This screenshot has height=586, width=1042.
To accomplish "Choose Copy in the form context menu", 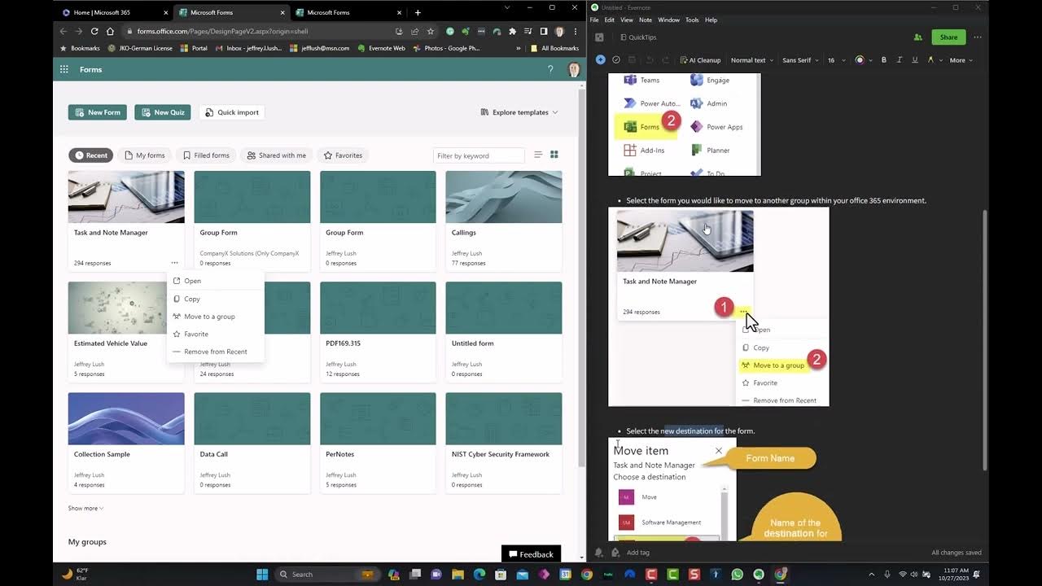I will coord(215,299).
